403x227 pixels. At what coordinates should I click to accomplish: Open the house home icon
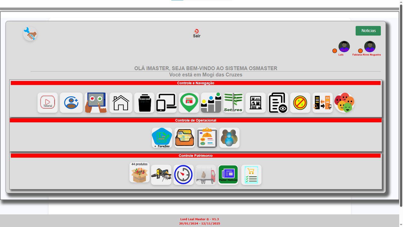click(121, 103)
